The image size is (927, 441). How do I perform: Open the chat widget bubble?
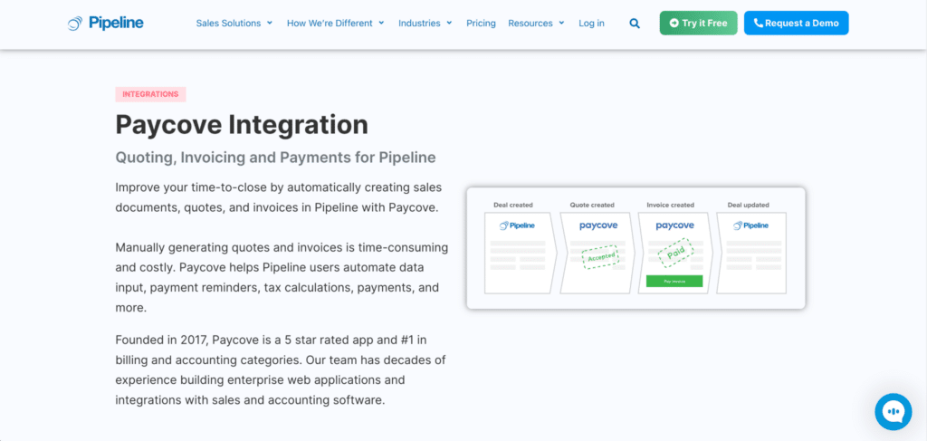click(894, 412)
